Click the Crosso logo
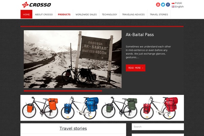The width and height of the screenshot is (204, 136). [x=36, y=5]
